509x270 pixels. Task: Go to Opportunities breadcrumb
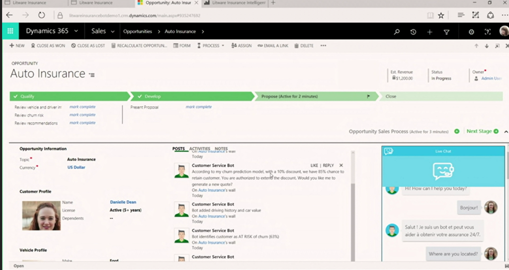(x=138, y=31)
